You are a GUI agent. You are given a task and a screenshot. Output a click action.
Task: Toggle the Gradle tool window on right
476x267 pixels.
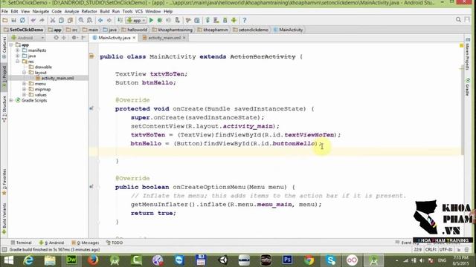click(x=468, y=88)
